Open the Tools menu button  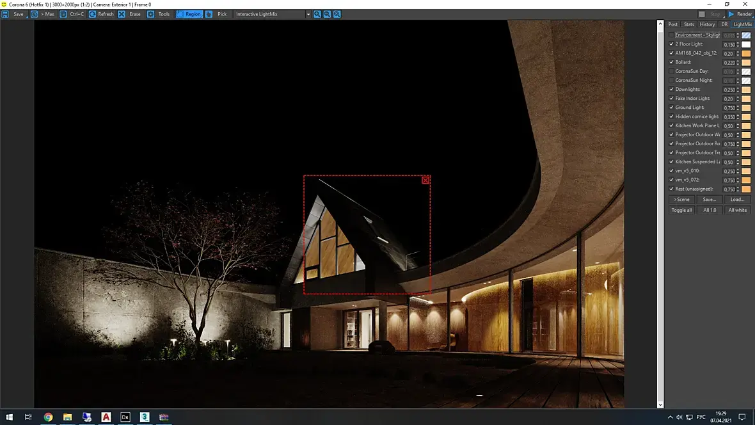(159, 14)
